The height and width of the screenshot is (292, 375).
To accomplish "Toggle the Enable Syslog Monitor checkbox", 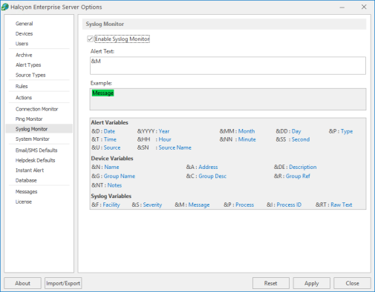I will 90,39.
